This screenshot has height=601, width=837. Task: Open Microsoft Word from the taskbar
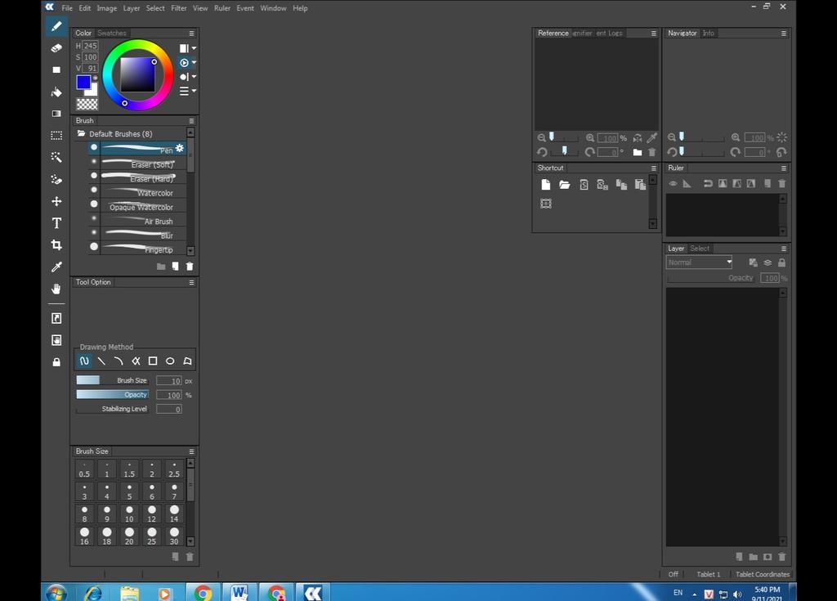(x=239, y=593)
